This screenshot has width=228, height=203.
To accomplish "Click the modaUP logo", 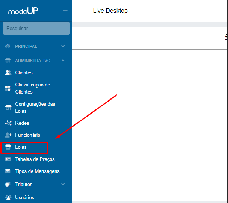I will (23, 11).
